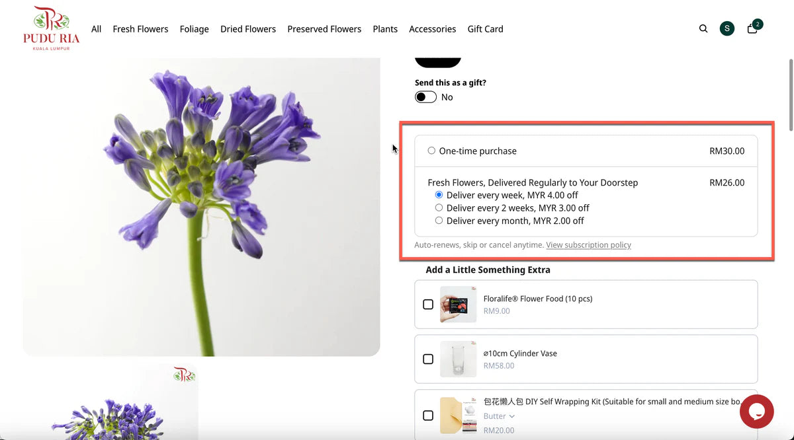Open the Fresh Flowers menu
794x440 pixels.
140,29
